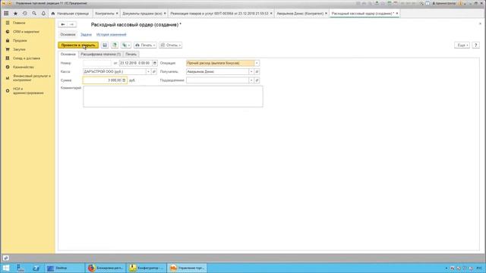The image size is (486, 273).
Task: Click the Провести post document icon
Action: coord(115,45)
